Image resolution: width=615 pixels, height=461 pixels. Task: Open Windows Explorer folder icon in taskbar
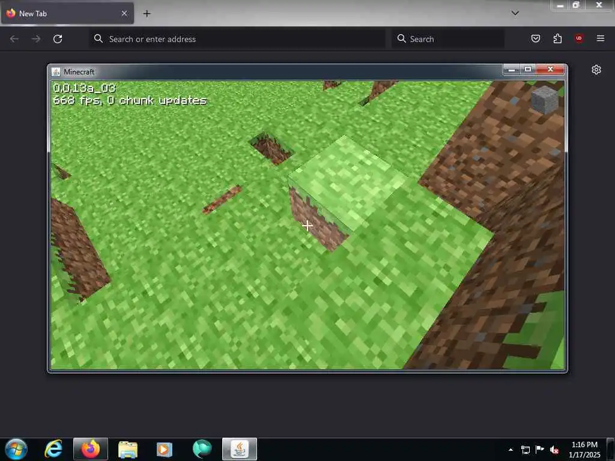click(128, 449)
